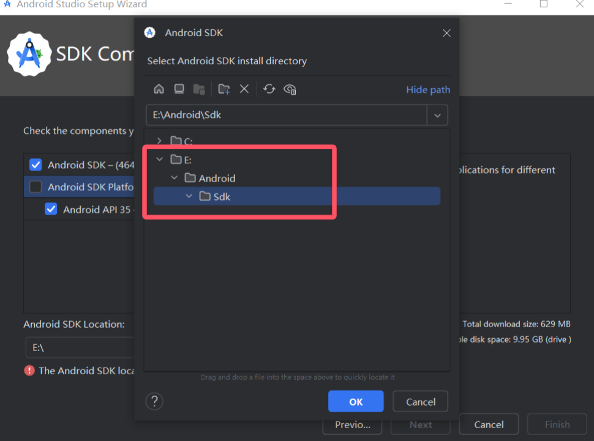Click the Hide path link
The width and height of the screenshot is (594, 441).
click(x=427, y=89)
